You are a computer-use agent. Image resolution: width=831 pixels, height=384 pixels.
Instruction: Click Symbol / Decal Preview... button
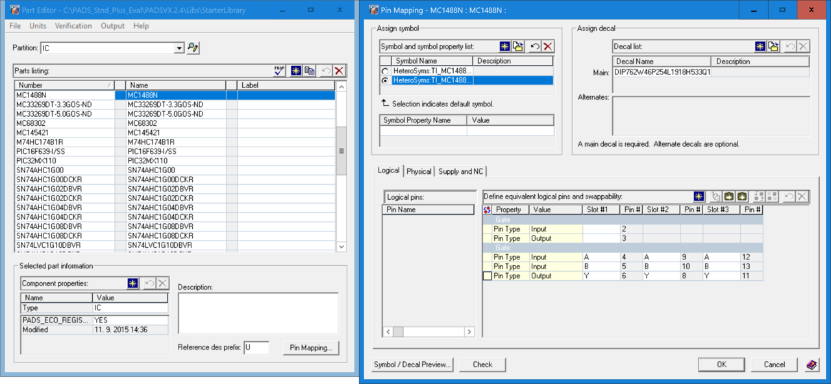412,365
